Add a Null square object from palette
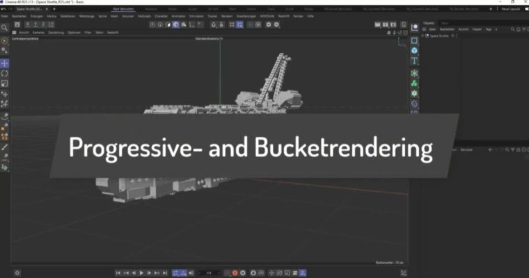The height and width of the screenshot is (278, 529). point(414,40)
